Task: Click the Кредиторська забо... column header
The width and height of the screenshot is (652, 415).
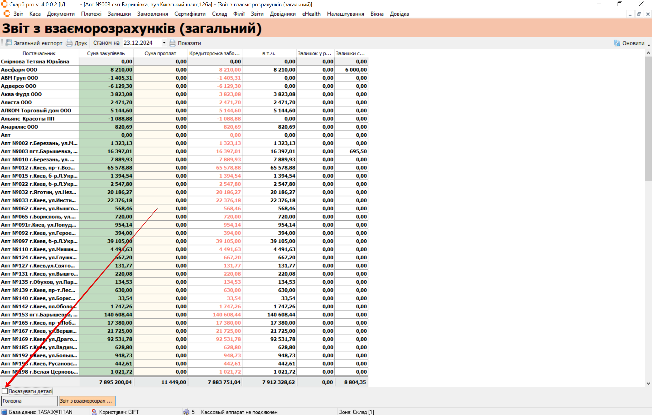Action: (x=214, y=53)
